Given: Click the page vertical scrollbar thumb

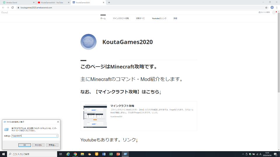Looking at the screenshot, I should 279,53.
